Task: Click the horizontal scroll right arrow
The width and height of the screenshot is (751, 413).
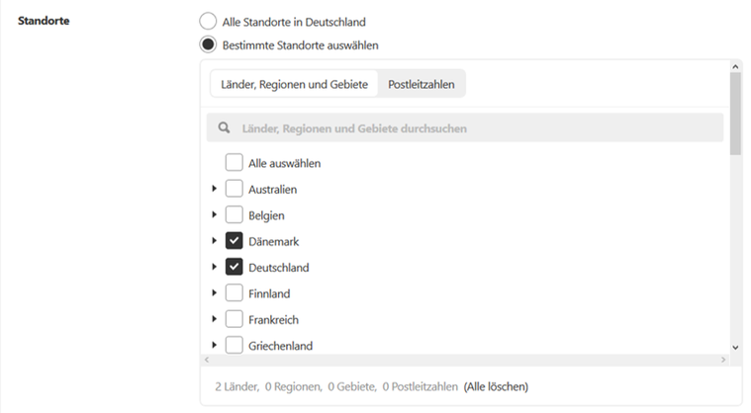Action: 723,360
